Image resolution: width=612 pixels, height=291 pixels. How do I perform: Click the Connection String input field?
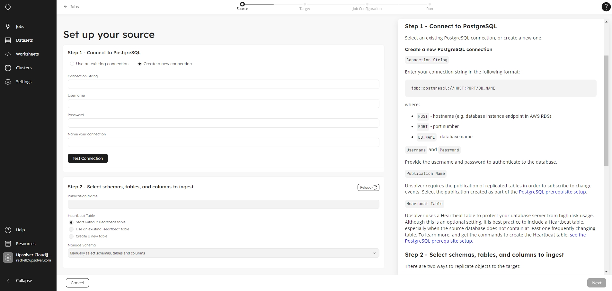point(223,84)
